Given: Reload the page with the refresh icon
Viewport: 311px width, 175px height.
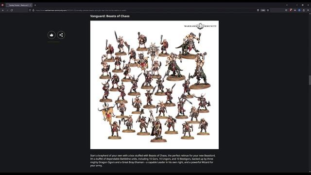Looking at the screenshot, I should pos(12,10).
